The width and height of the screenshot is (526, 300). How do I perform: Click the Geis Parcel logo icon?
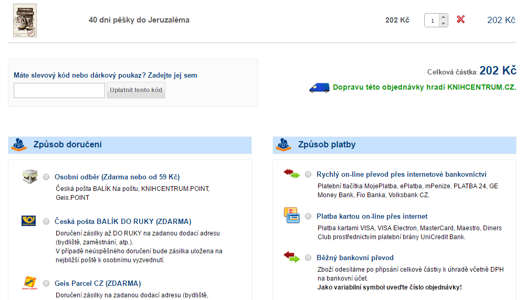click(30, 283)
